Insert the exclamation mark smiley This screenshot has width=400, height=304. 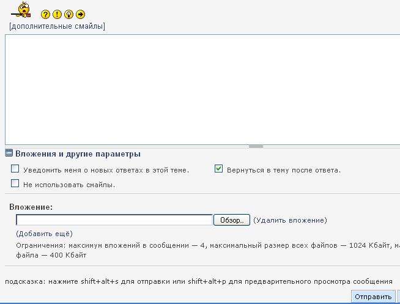pyautogui.click(x=57, y=14)
